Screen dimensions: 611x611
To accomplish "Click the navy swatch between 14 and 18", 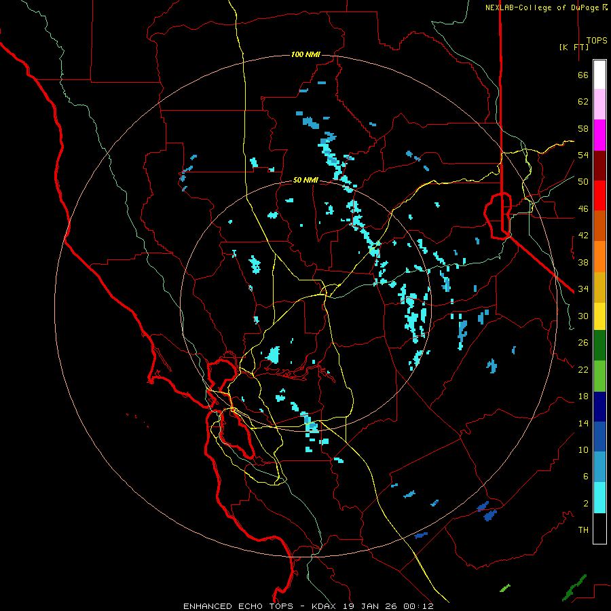I will [599, 407].
